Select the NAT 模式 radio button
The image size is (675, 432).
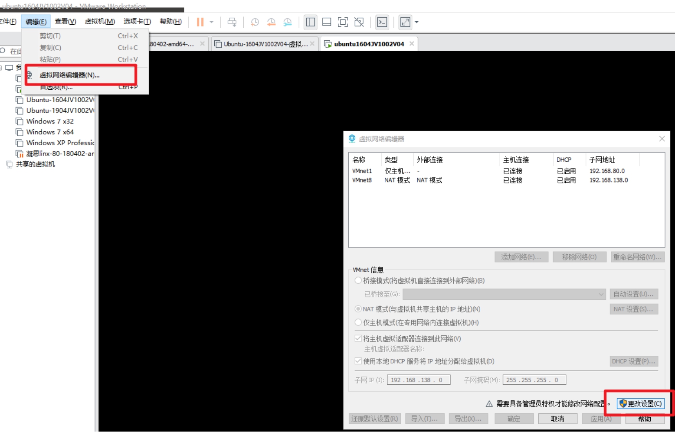point(358,309)
